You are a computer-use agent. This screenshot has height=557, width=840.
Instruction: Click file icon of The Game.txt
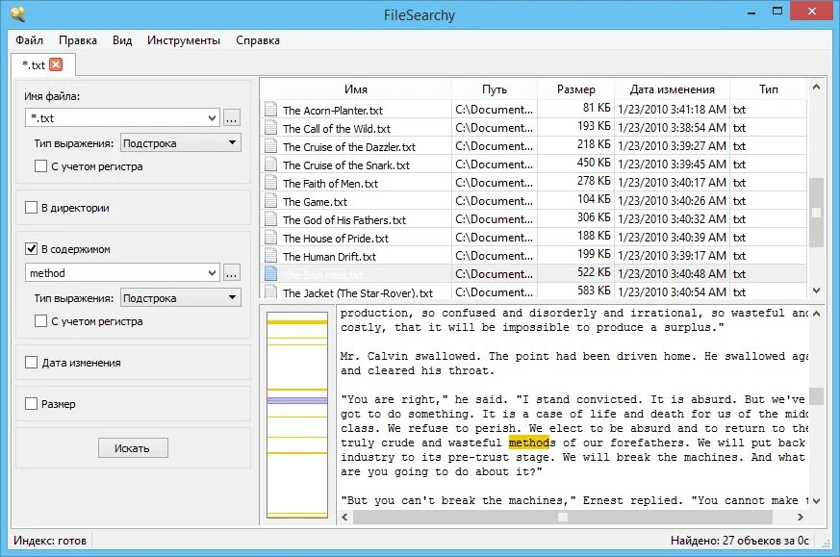point(271,200)
